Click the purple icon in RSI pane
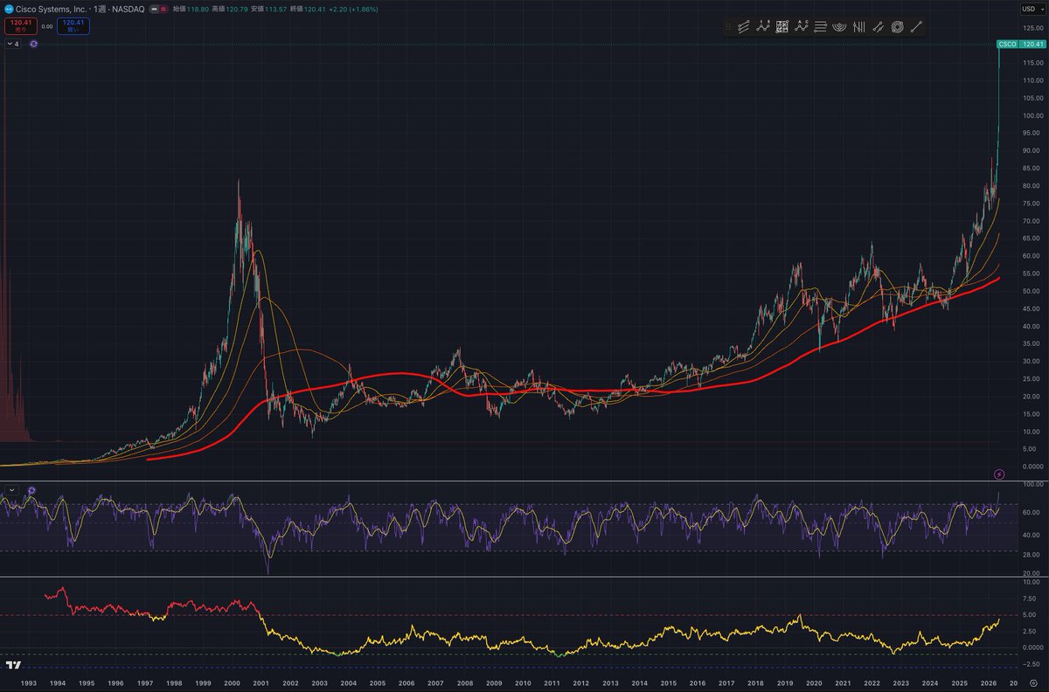The height and width of the screenshot is (692, 1049). [32, 491]
